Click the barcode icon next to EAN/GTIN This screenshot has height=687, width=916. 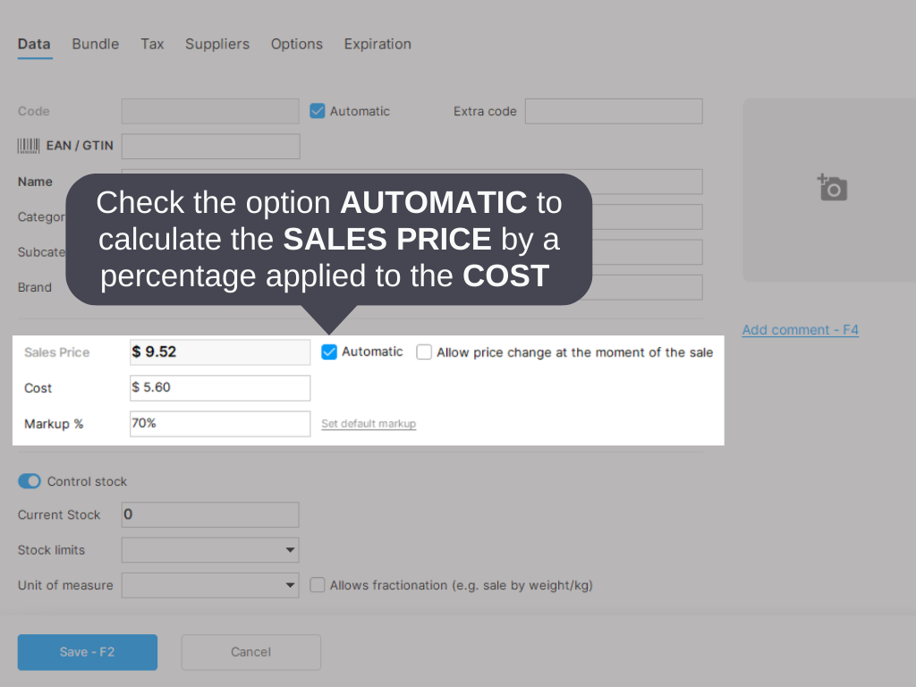[x=28, y=145]
